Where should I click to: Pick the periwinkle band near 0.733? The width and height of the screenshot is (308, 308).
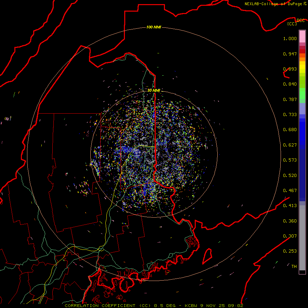[x=302, y=108]
